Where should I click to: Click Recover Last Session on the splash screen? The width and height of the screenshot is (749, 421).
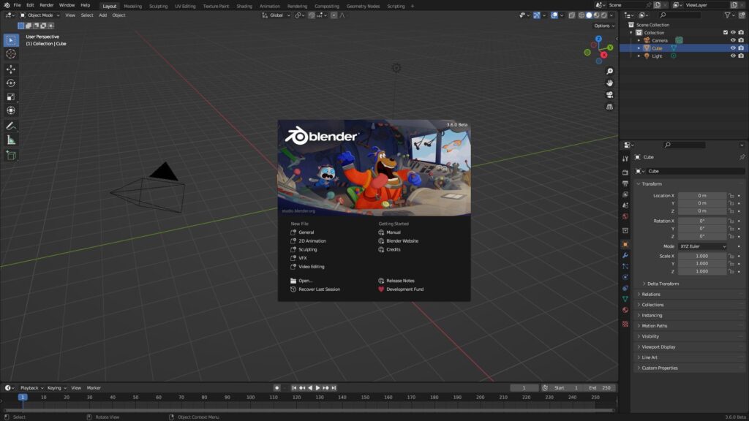click(320, 289)
